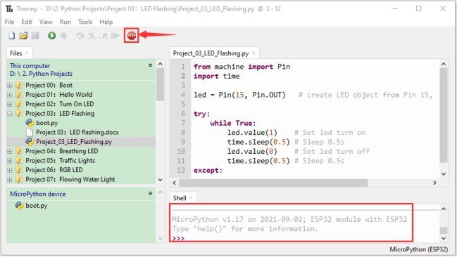Click the This computer header link
Image resolution: width=457 pixels, height=257 pixels.
[30, 66]
